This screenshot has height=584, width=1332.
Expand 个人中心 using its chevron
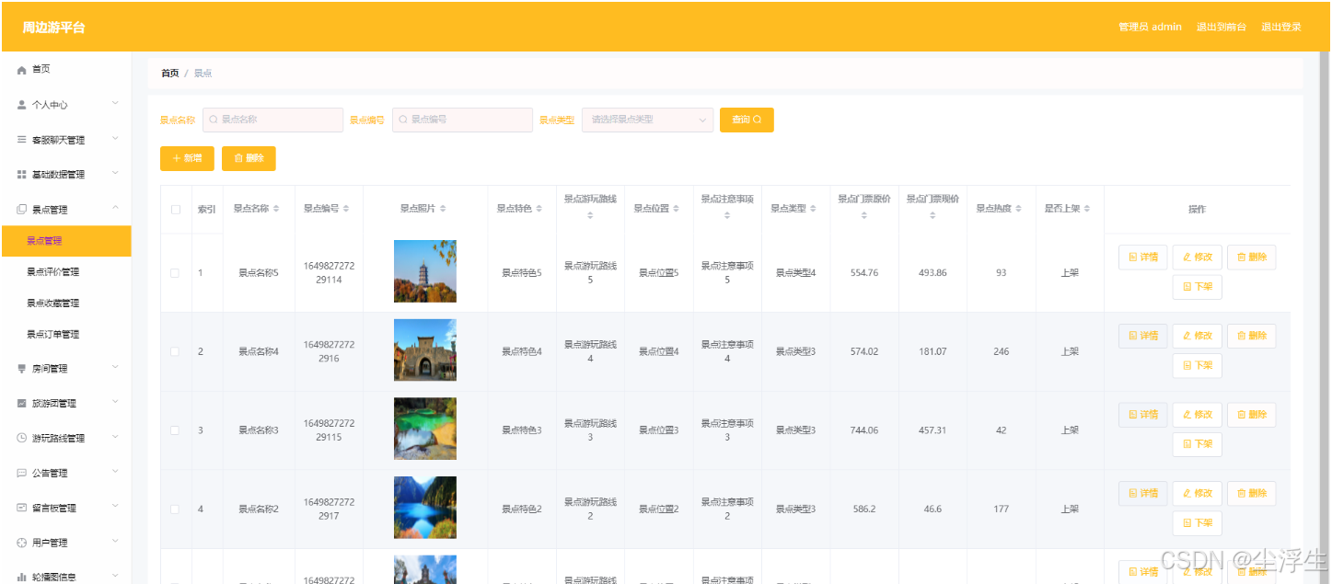115,104
